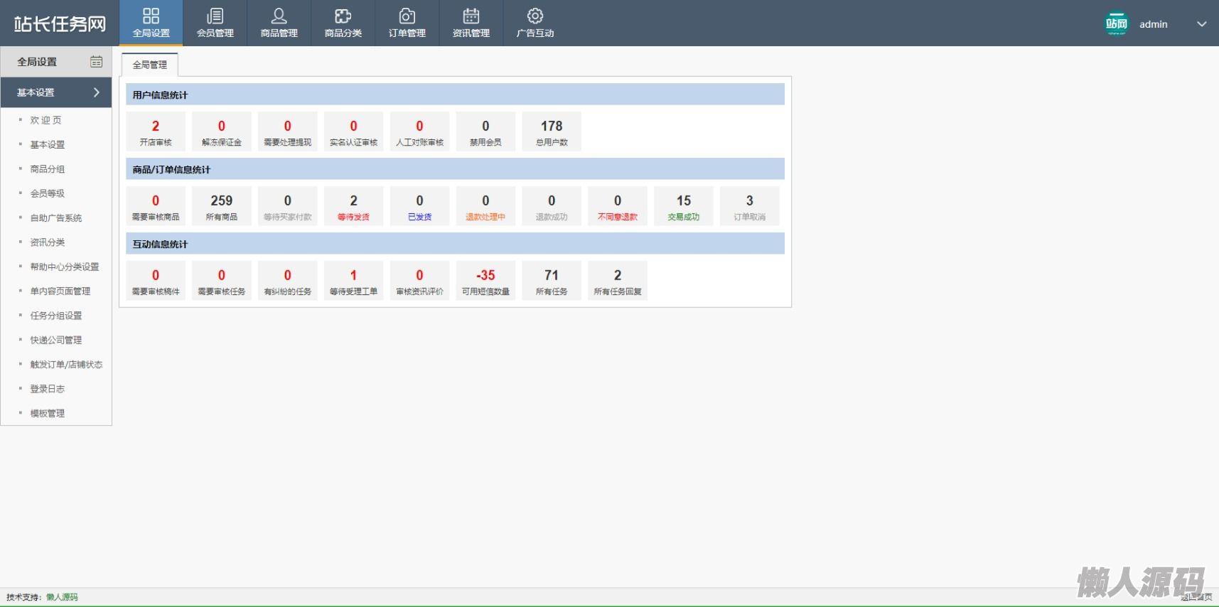The height and width of the screenshot is (607, 1219).
Task: Open 帮助中心分类设置 in the sidebar
Action: tap(64, 267)
